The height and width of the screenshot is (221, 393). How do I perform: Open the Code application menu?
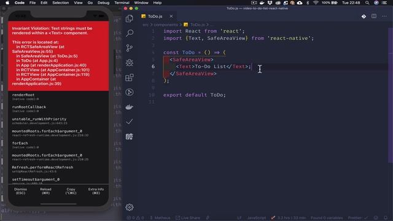(x=19, y=2)
